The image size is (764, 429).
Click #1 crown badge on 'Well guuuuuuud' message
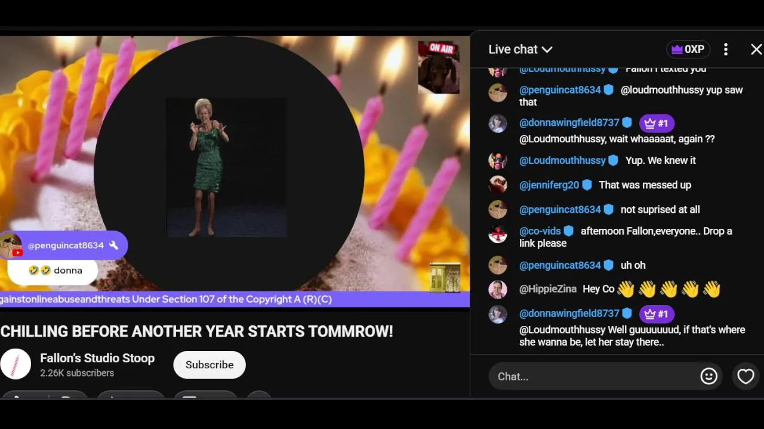click(x=657, y=314)
